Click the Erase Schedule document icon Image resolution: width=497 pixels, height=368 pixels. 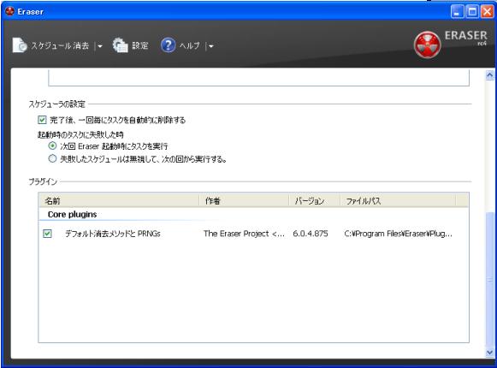pos(20,45)
